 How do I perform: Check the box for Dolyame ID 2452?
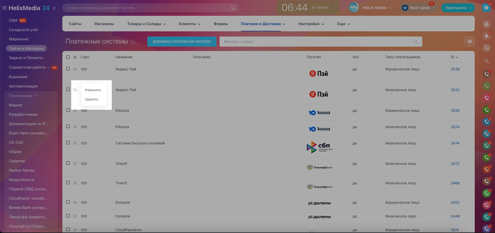[68, 202]
